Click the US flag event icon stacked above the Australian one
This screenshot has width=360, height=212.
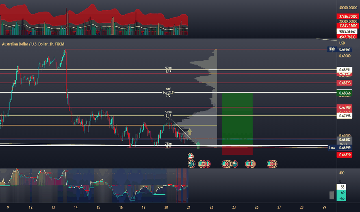tap(190, 157)
